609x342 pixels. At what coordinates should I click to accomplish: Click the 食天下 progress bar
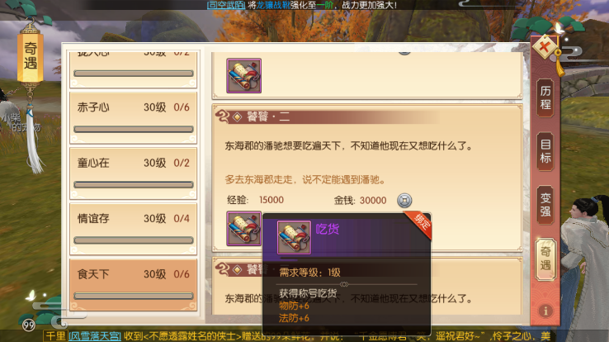point(134,296)
